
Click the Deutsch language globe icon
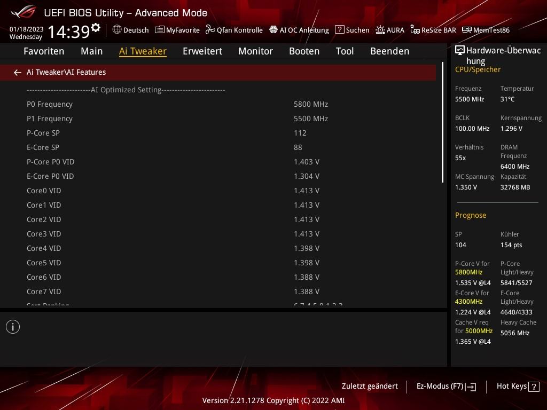point(117,30)
